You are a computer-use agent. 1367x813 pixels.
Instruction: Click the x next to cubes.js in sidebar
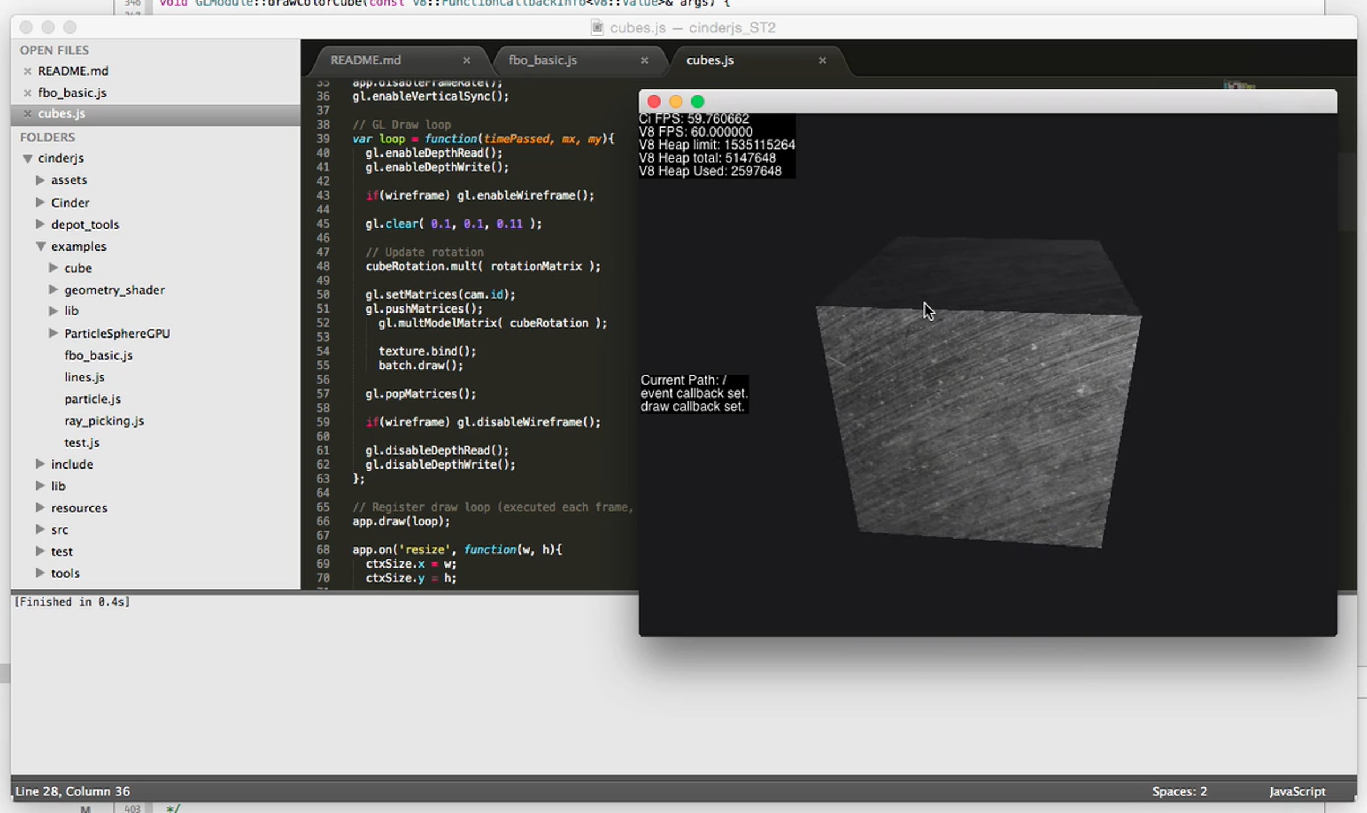(x=27, y=114)
